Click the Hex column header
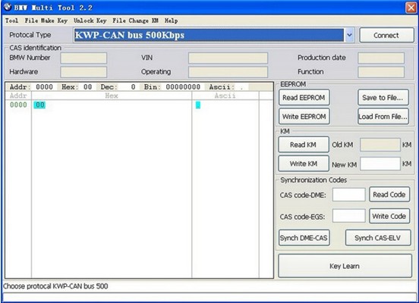Viewport: 419px width, 303px height. (112, 95)
